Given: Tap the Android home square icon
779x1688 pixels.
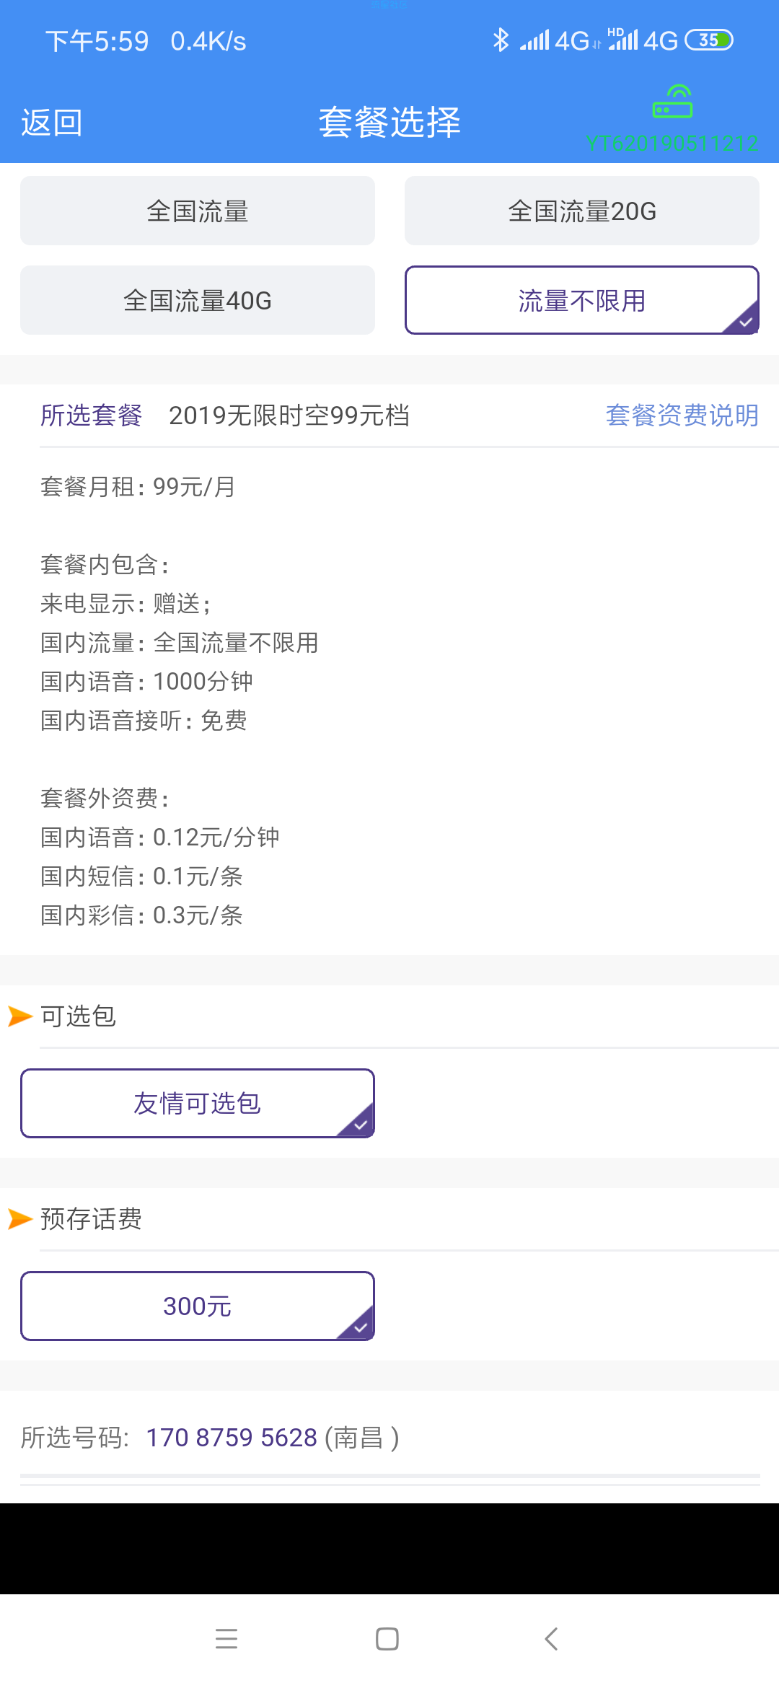Looking at the screenshot, I should pyautogui.click(x=387, y=1639).
